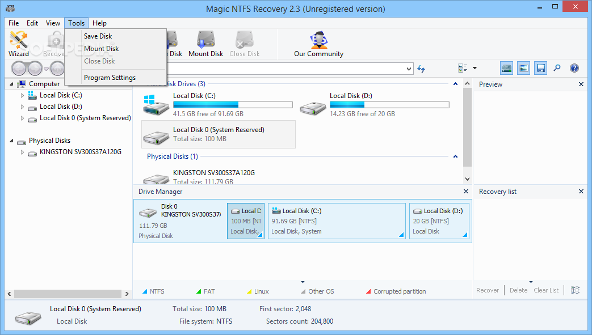Select Local Disk 0 (System Reserved) tile
The image size is (592, 335).
point(218,134)
